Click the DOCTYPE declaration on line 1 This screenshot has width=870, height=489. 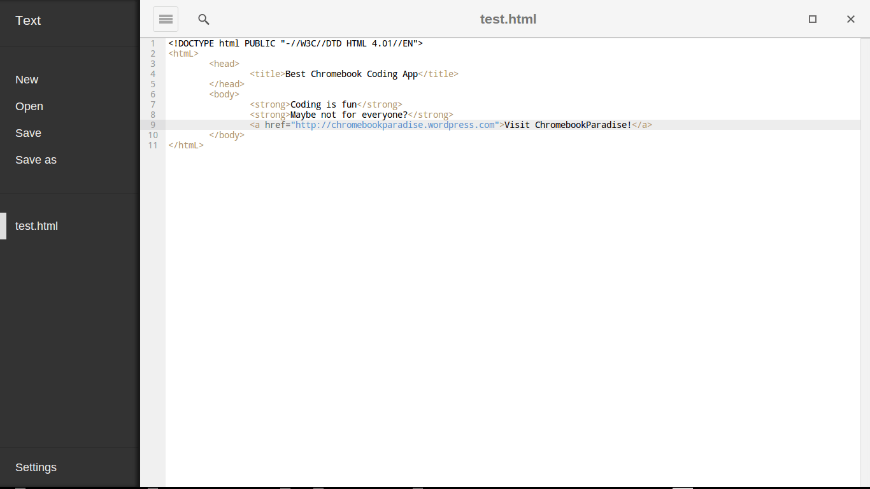[x=296, y=43]
